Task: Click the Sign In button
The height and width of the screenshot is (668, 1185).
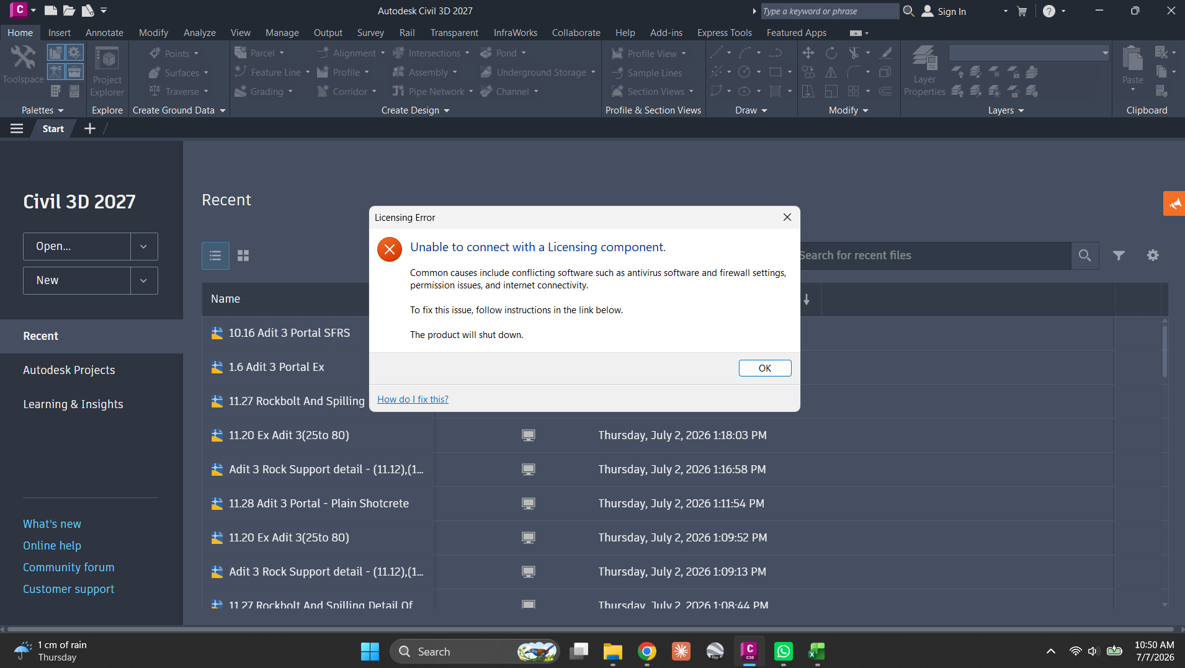Action: click(x=944, y=11)
